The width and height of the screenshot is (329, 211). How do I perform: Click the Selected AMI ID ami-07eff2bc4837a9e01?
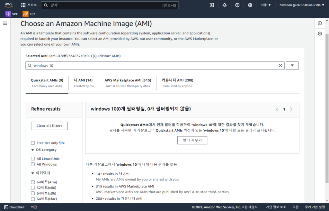(x=70, y=56)
